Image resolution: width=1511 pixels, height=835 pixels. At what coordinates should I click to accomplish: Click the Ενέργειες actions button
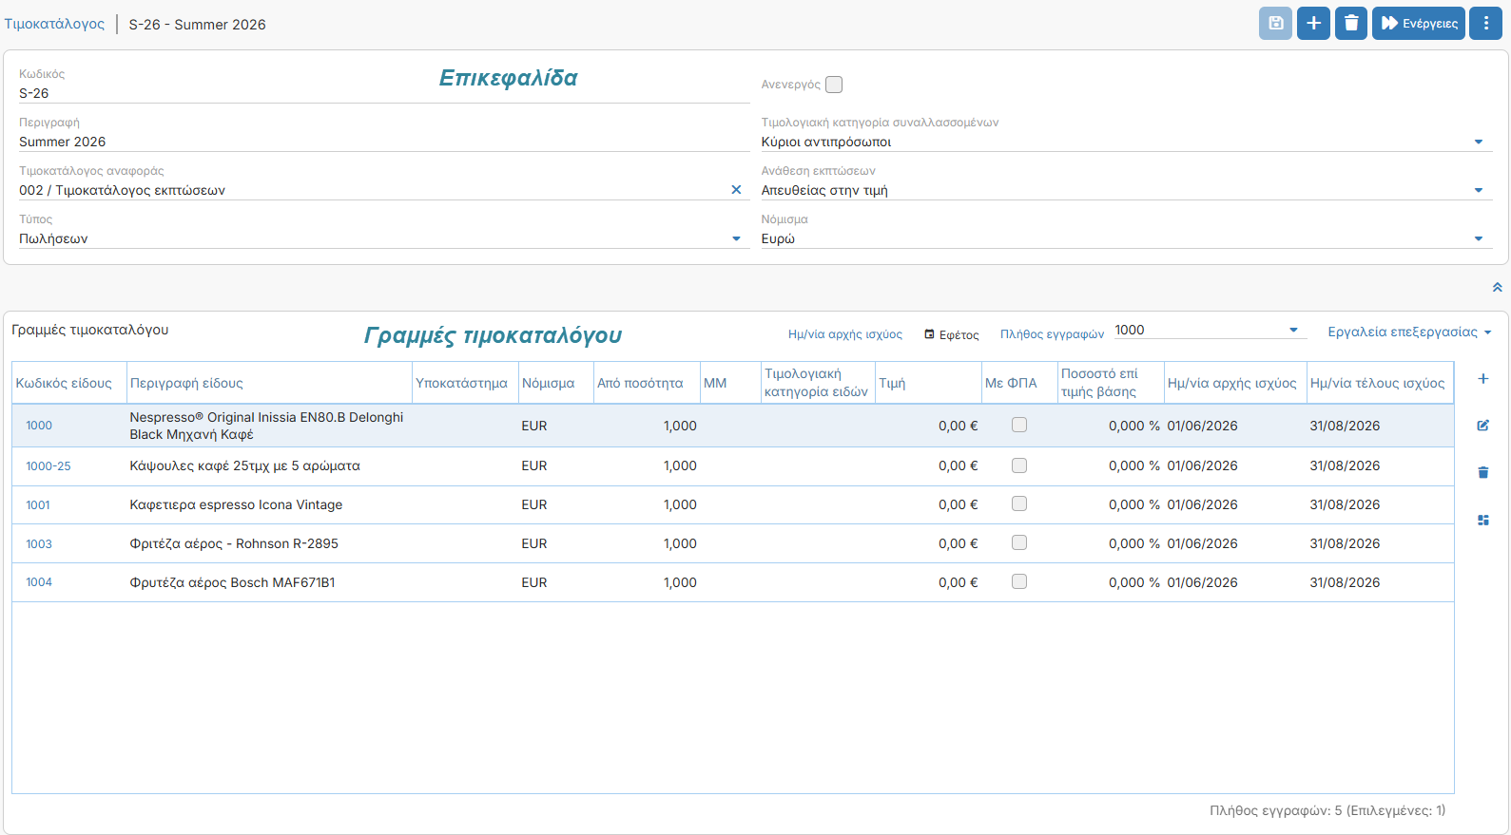(1419, 23)
